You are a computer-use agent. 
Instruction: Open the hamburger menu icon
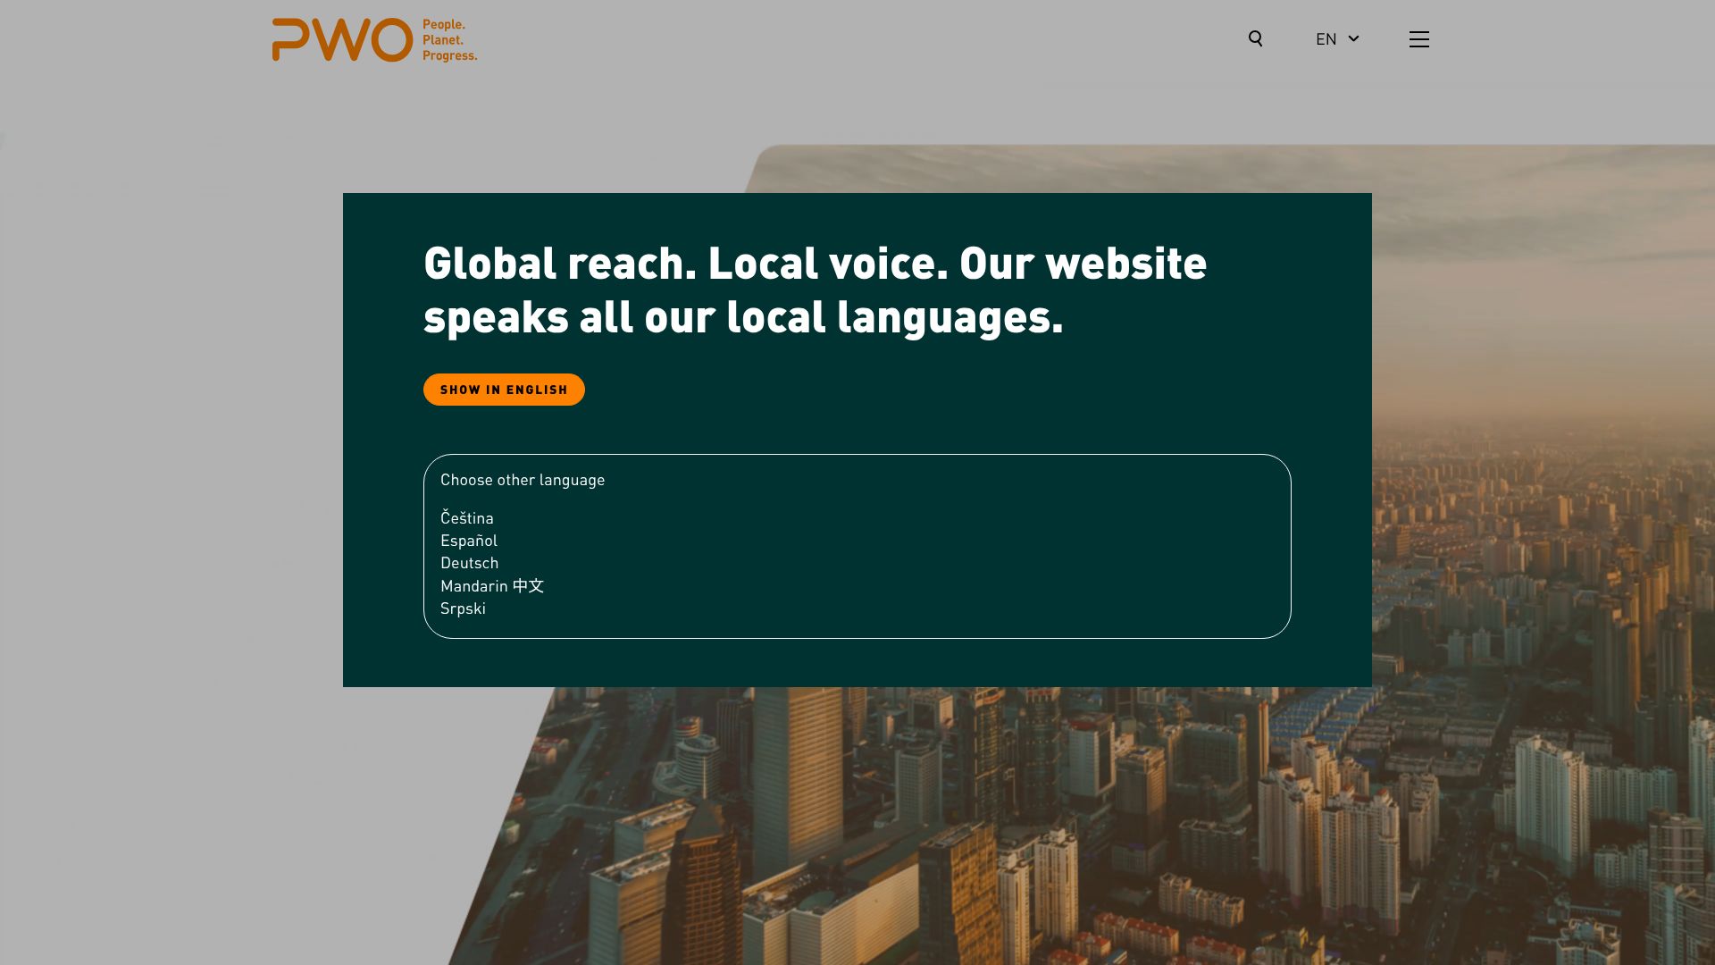1418,39
